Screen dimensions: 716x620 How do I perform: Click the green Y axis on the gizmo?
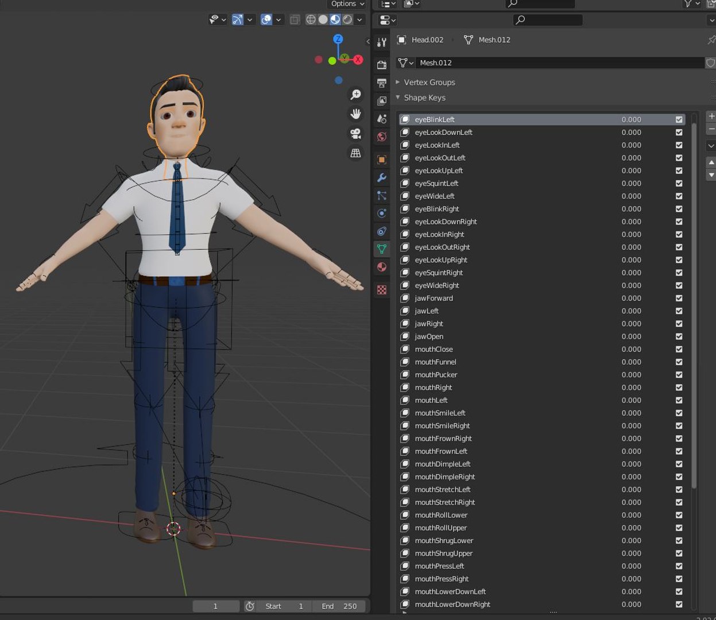pyautogui.click(x=345, y=58)
